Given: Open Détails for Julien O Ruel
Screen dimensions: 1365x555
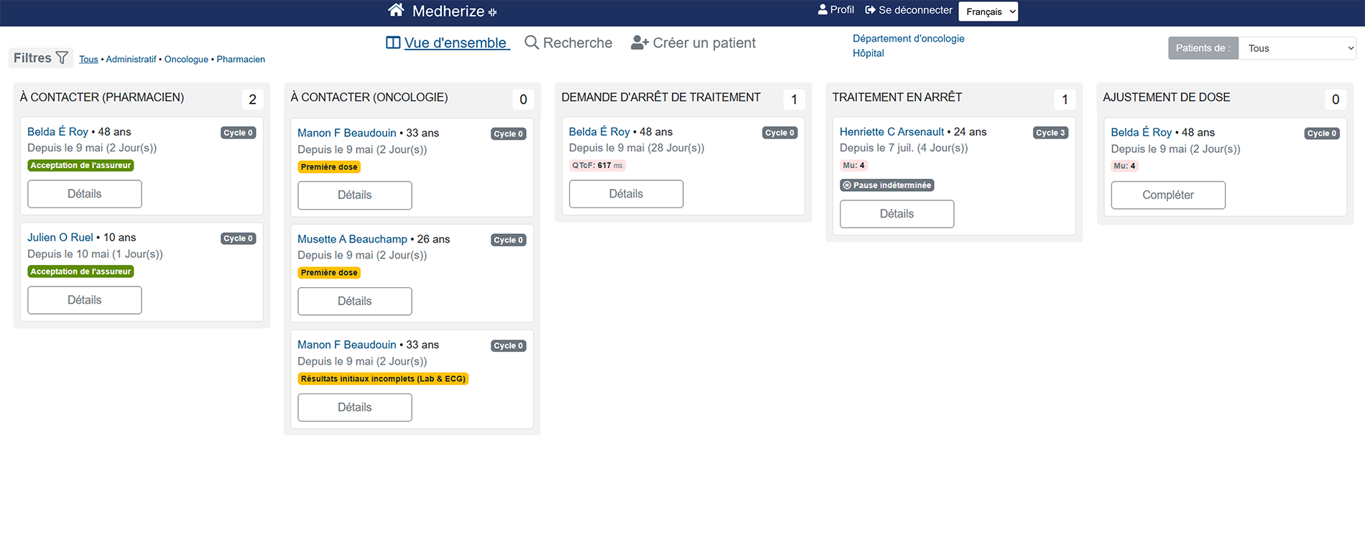Looking at the screenshot, I should point(85,300).
